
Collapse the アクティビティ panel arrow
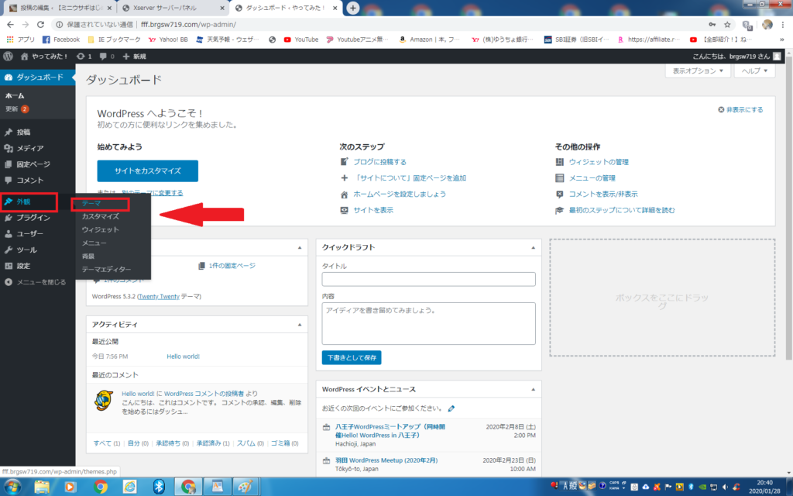300,324
